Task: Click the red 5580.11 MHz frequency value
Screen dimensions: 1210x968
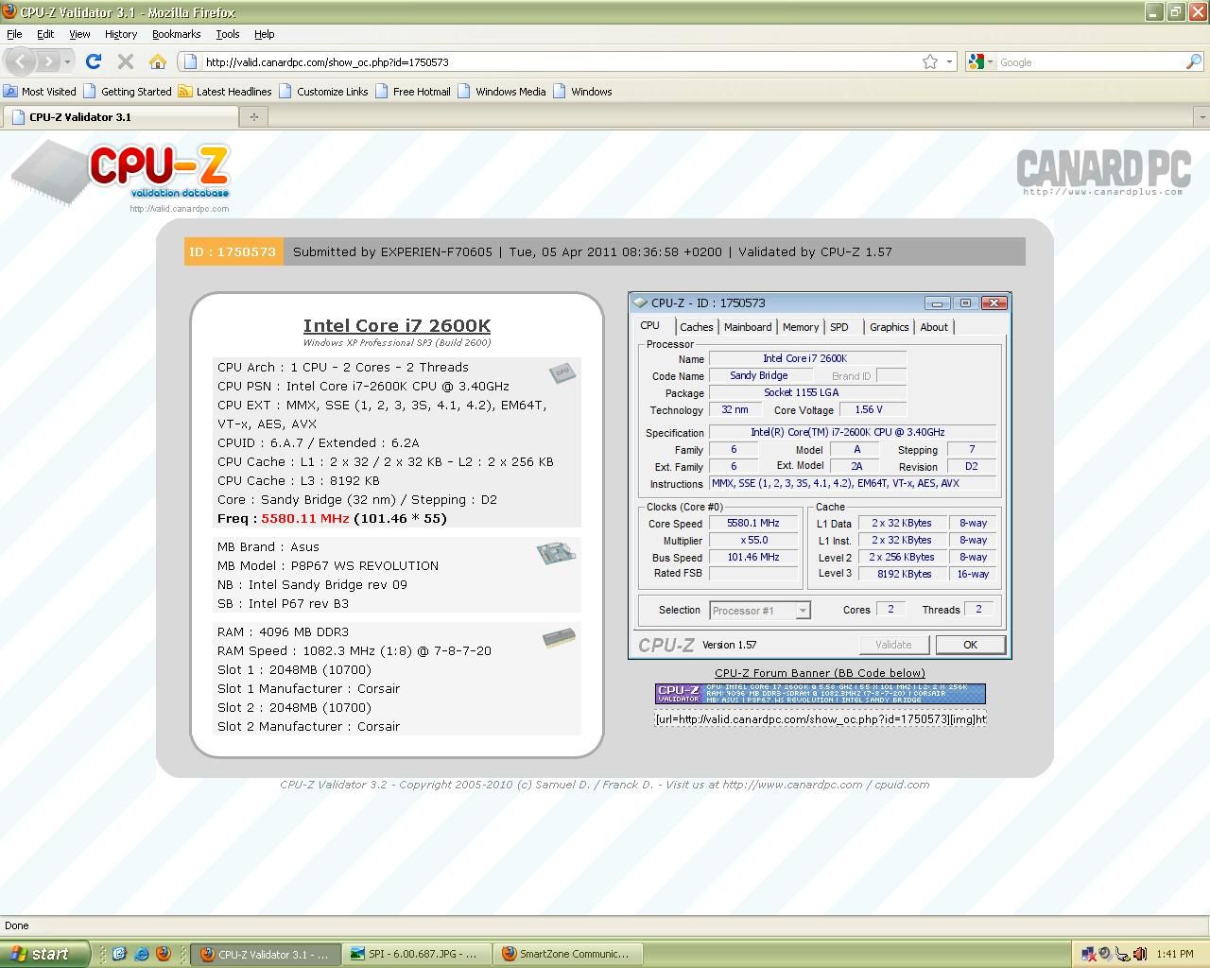Action: [x=304, y=518]
